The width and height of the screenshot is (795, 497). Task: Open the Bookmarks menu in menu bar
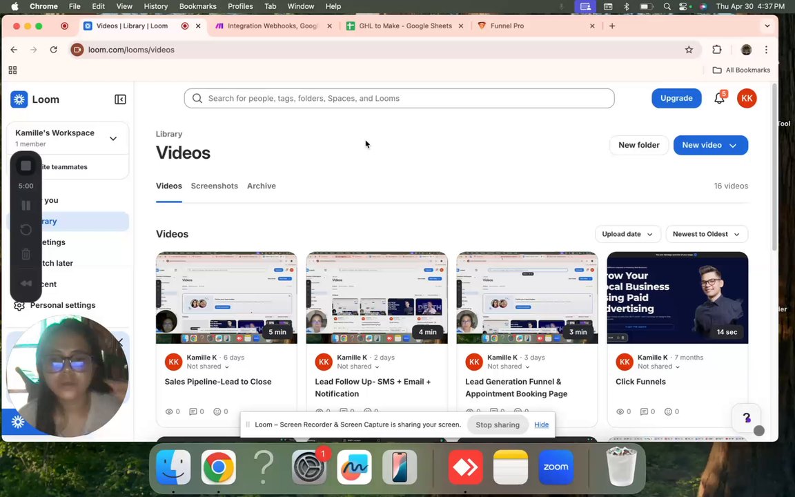tap(198, 7)
